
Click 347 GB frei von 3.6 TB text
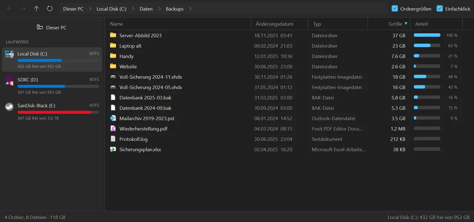(x=38, y=118)
